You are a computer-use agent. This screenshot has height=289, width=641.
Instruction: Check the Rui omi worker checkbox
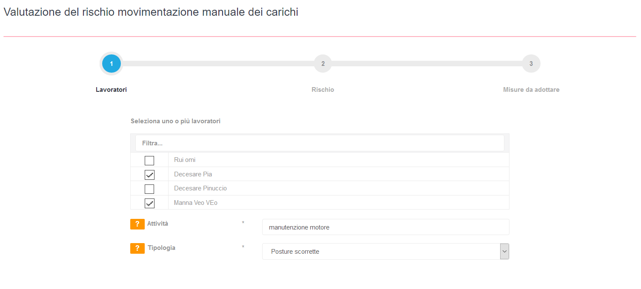[x=149, y=161]
